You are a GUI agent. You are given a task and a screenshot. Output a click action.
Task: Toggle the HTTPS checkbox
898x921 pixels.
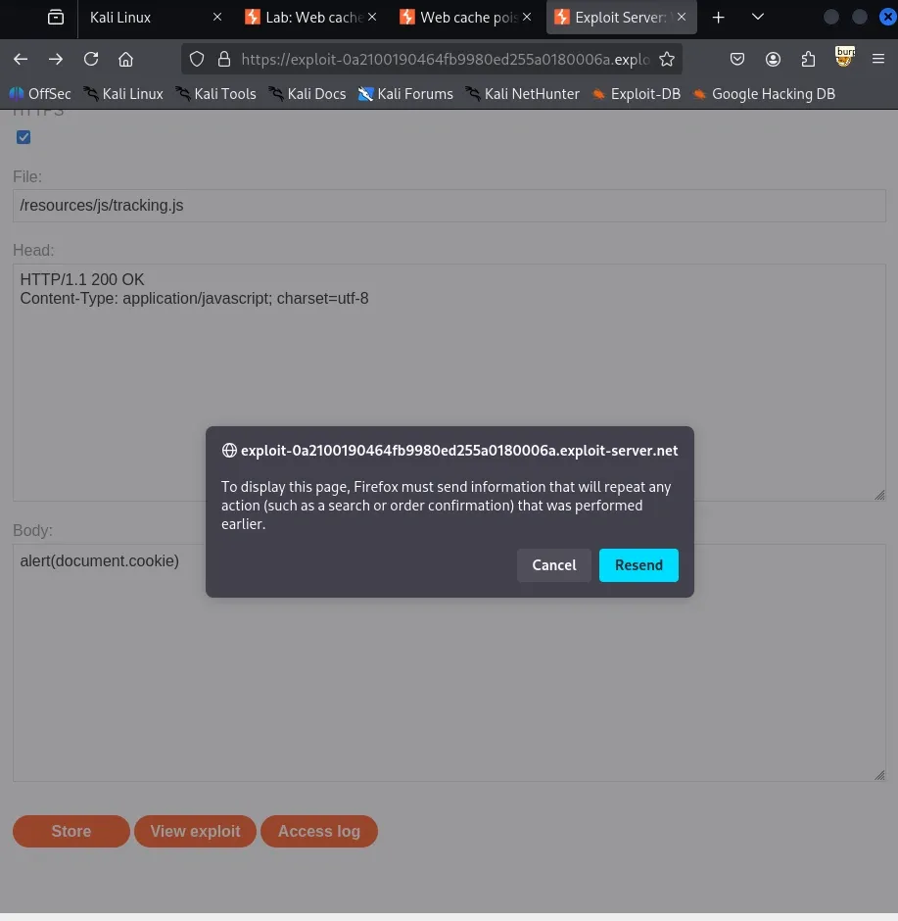click(x=24, y=137)
